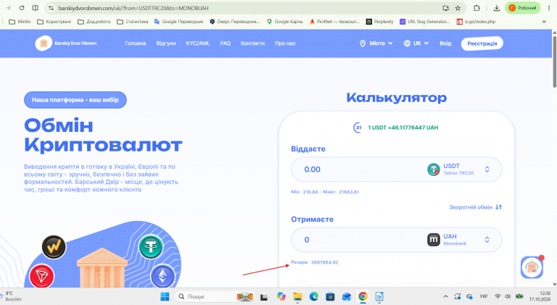Open Outlook from the taskbar
The height and width of the screenshot is (305, 557).
[x=347, y=296]
